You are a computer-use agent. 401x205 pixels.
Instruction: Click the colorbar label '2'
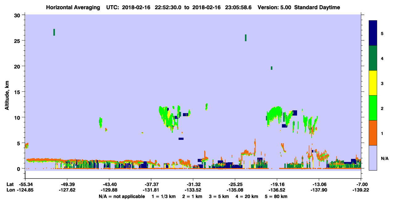(382, 108)
